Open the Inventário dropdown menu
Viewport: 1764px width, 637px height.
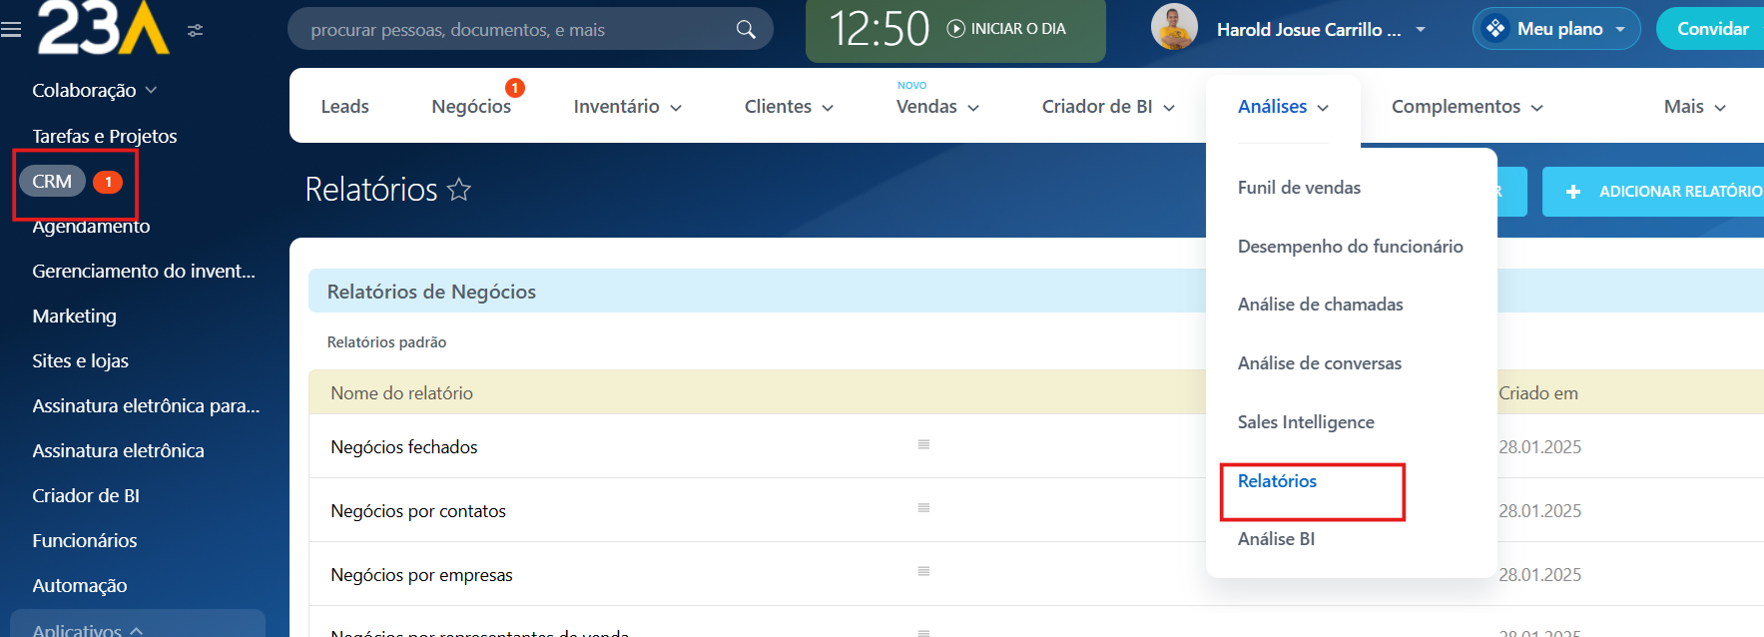pos(627,107)
